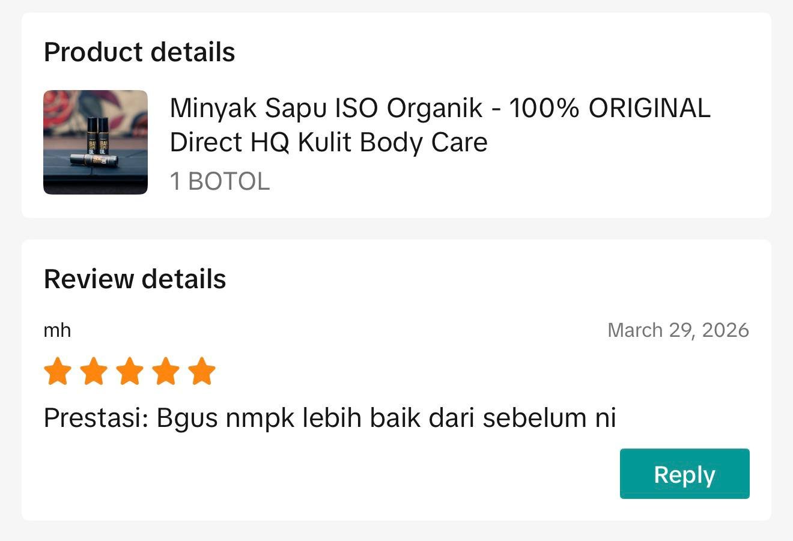Select the "1 BOTOL" variant label
Image resolution: width=793 pixels, height=541 pixels.
pyautogui.click(x=220, y=181)
